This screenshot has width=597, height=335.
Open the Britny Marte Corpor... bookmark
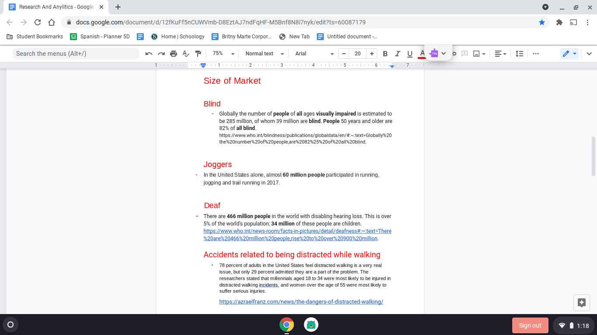242,37
